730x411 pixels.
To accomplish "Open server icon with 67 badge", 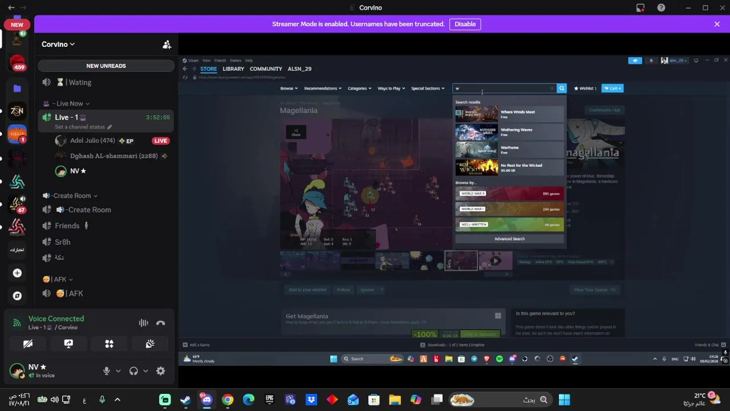I will (x=17, y=204).
